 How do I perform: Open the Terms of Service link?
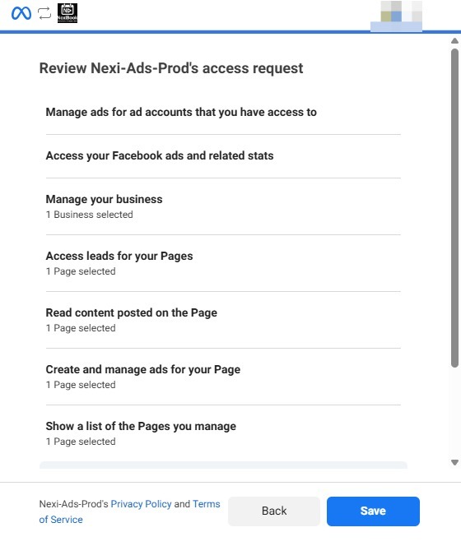tap(130, 511)
